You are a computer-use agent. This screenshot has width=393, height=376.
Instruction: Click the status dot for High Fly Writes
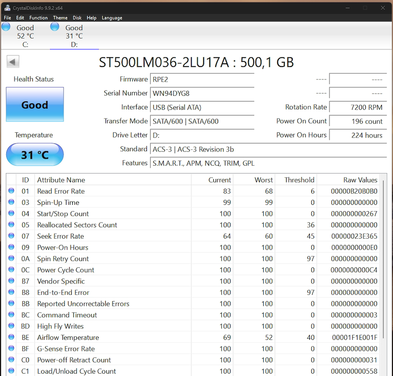[11, 326]
